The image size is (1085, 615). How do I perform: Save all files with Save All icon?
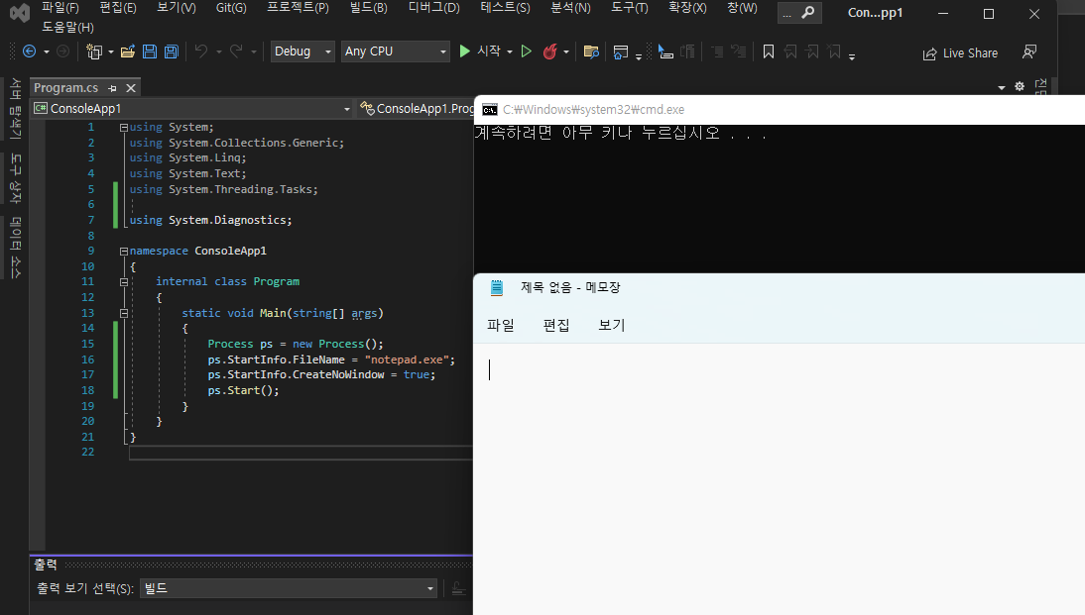click(171, 51)
